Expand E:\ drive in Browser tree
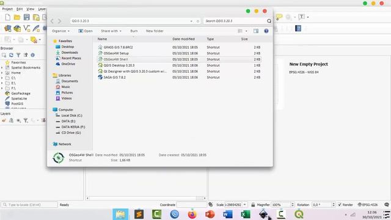The width and height of the screenshot is (391, 220). click(2, 83)
